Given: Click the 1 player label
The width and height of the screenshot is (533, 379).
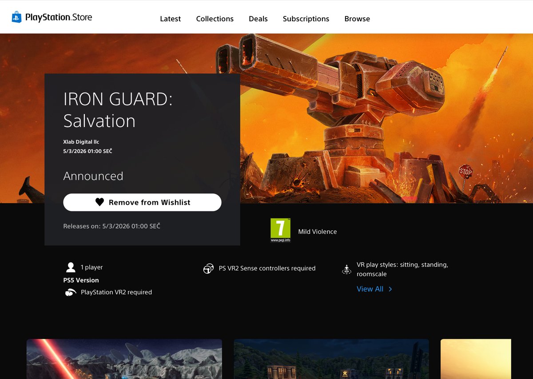Looking at the screenshot, I should 91,267.
